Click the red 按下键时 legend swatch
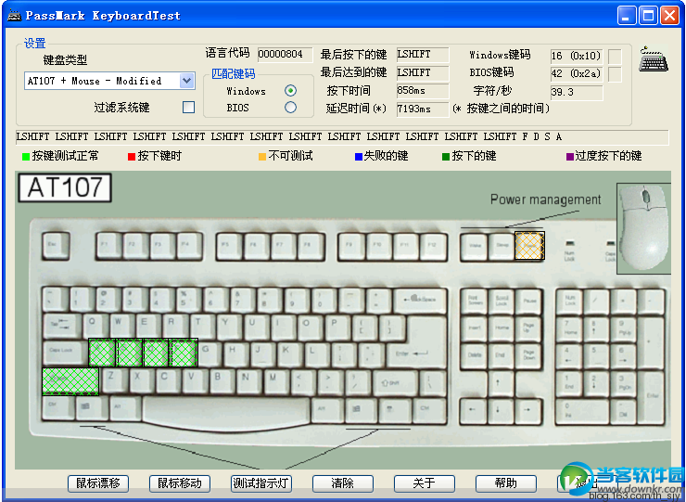 pos(132,157)
